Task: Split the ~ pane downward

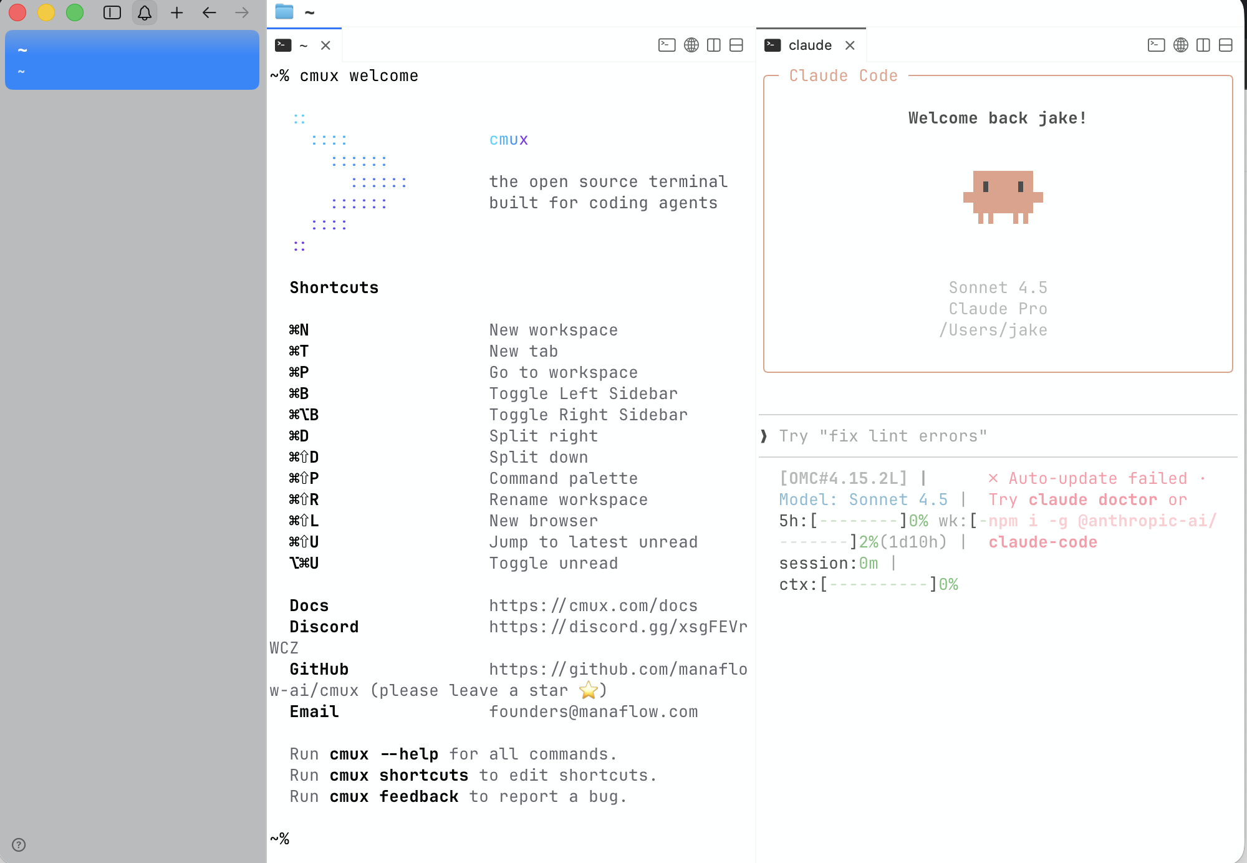Action: [736, 45]
